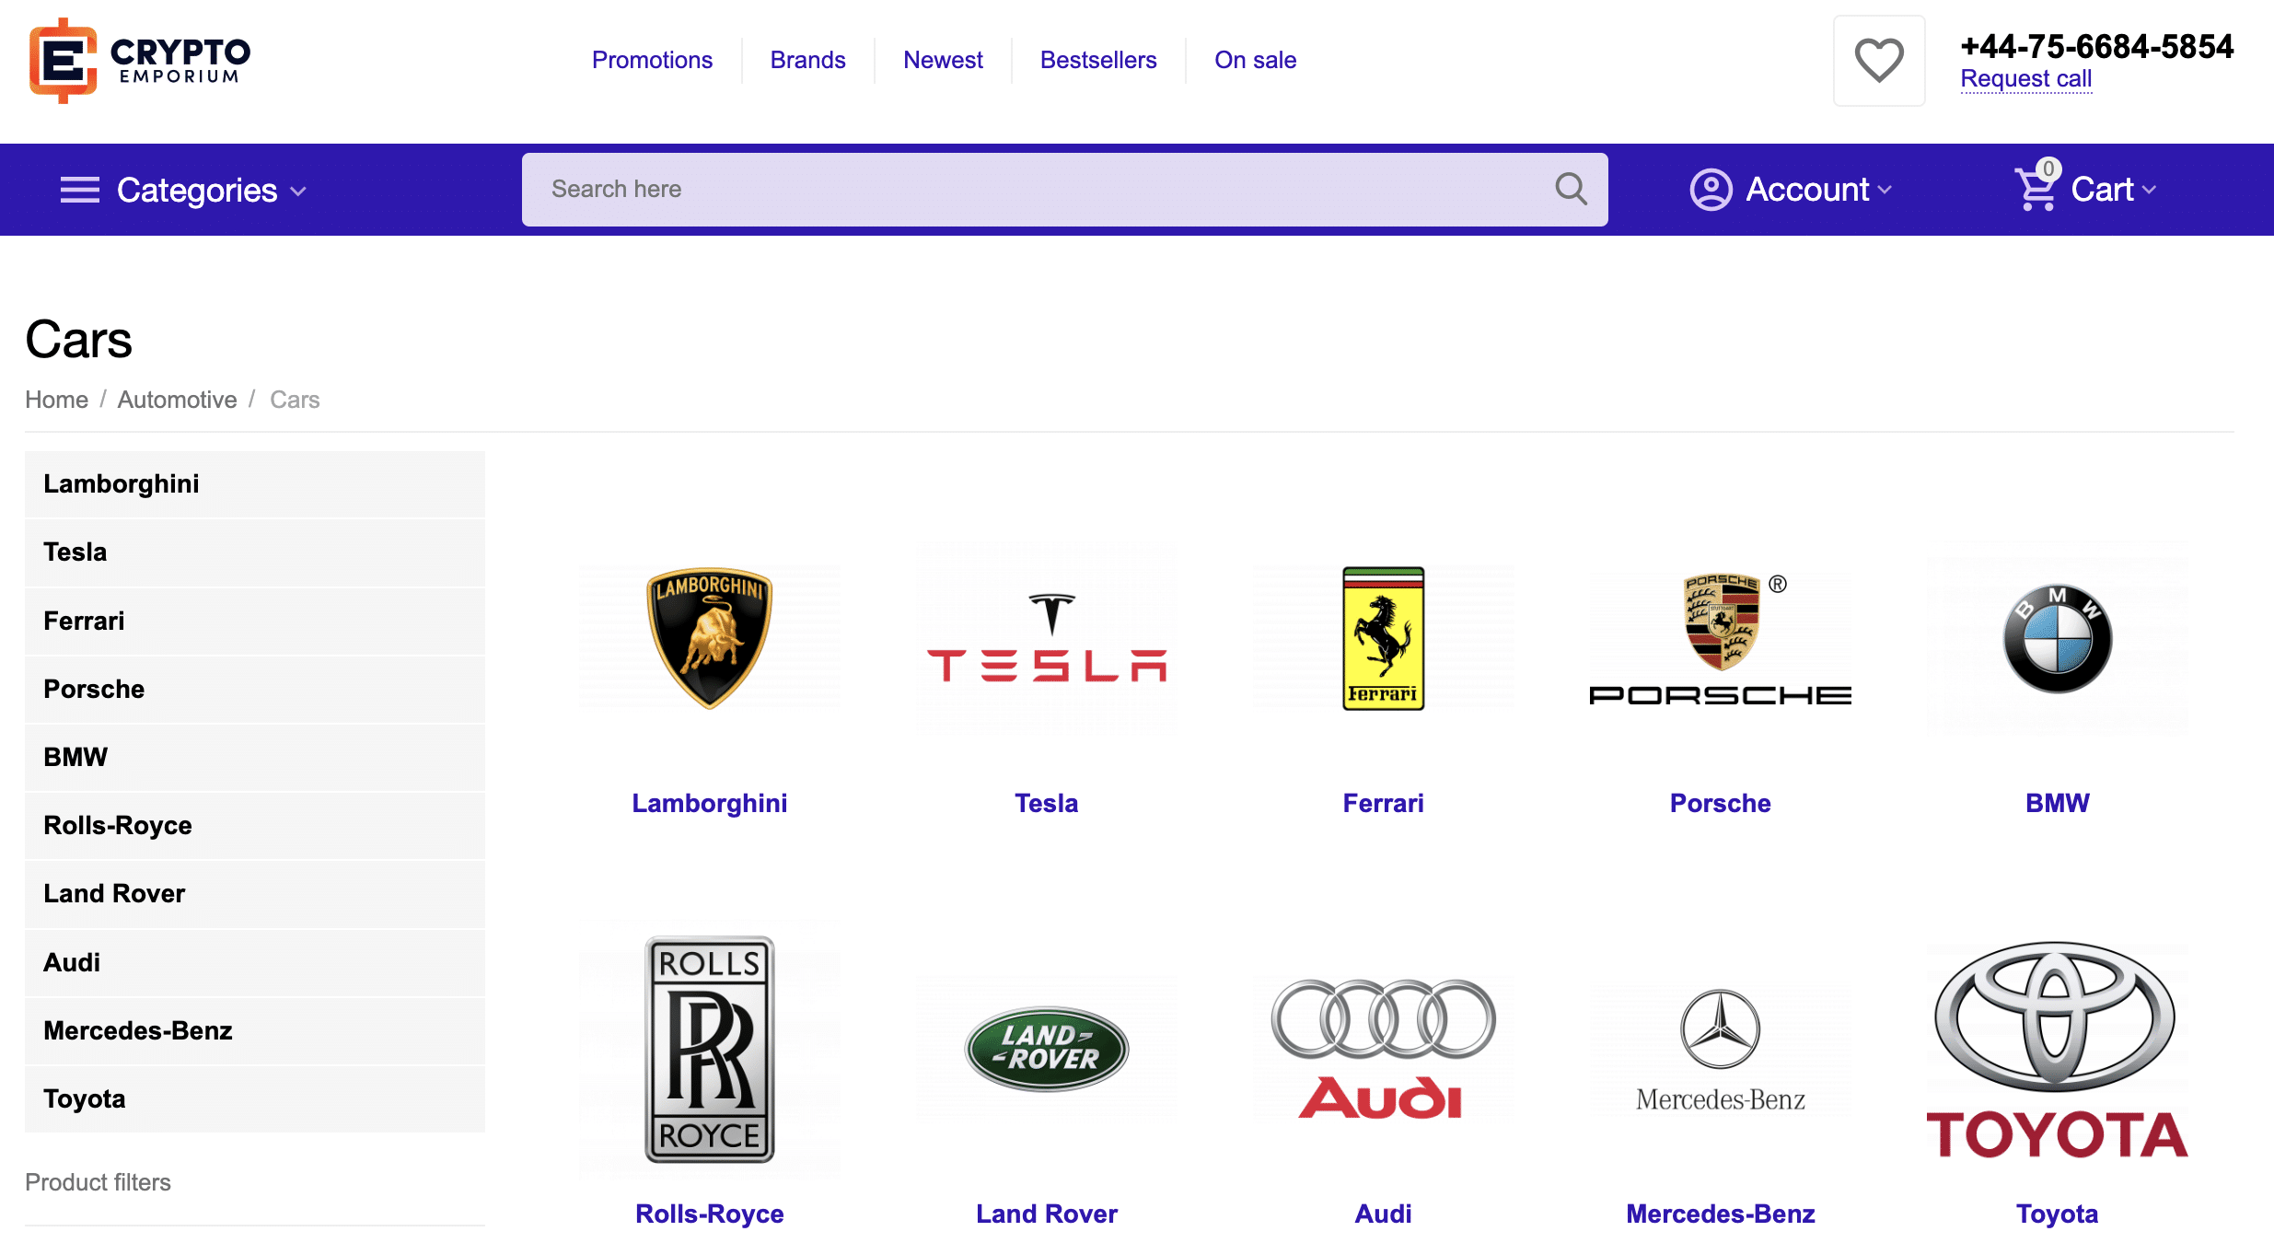Click the Mercedes-Benz text link under logo
The height and width of the screenshot is (1243, 2274).
[1721, 1214]
